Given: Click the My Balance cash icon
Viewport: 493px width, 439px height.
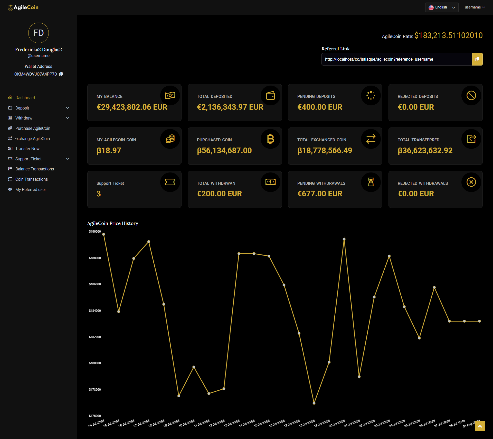Looking at the screenshot, I should [x=170, y=96].
